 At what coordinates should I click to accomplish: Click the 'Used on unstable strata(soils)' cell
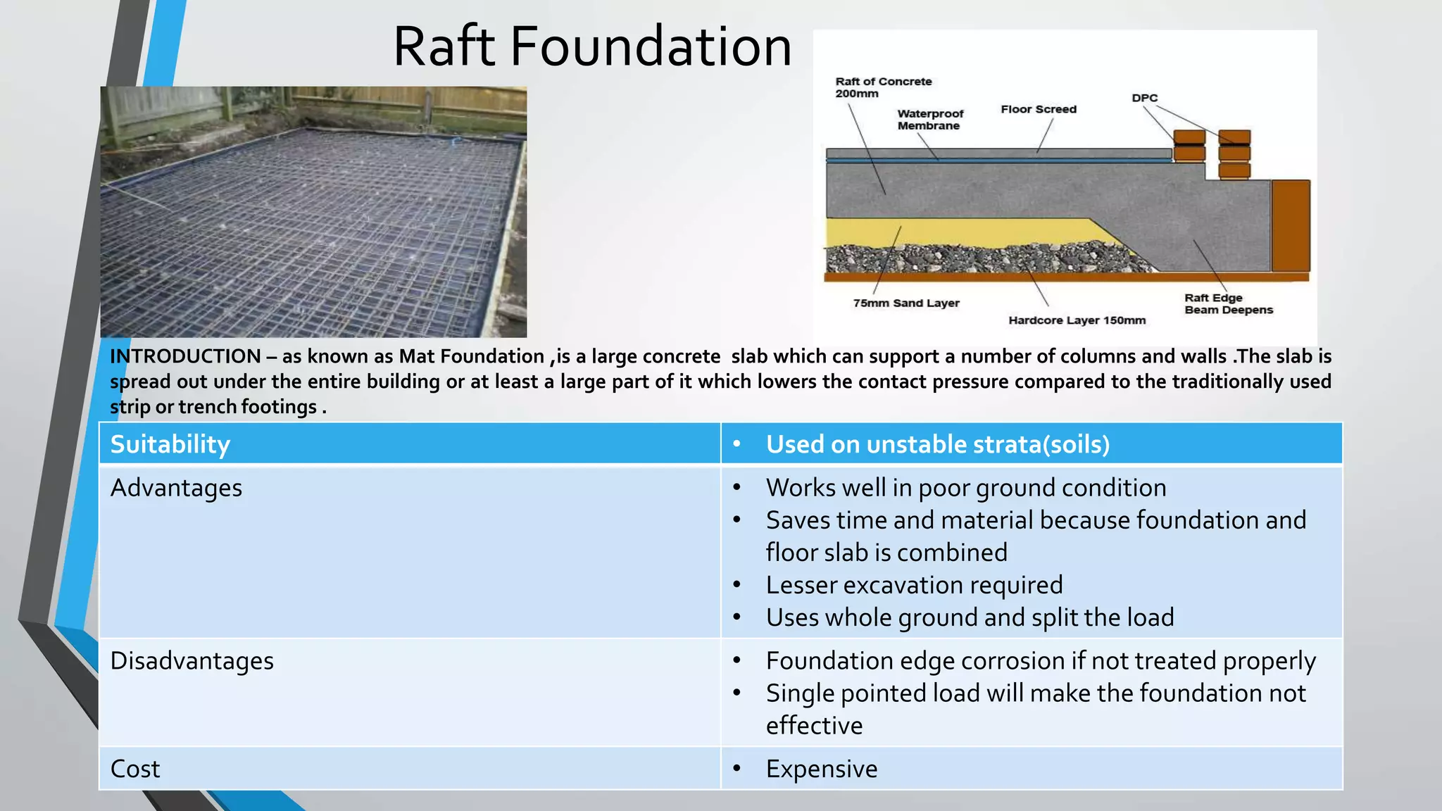pyautogui.click(x=937, y=444)
